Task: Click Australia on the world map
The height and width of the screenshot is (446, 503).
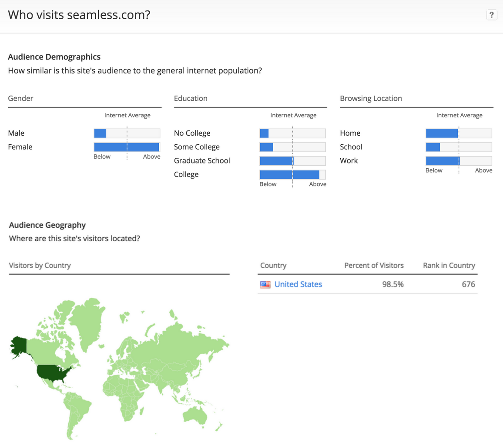Action: [x=196, y=416]
